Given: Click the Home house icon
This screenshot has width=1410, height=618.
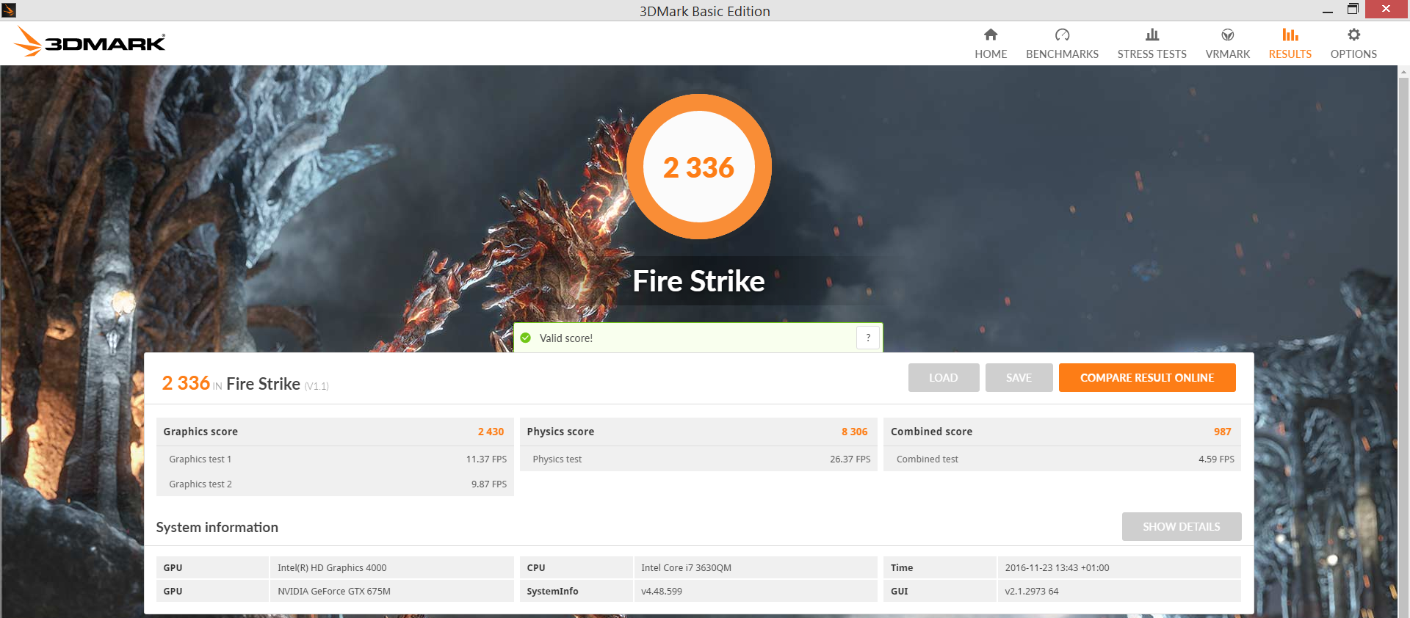Looking at the screenshot, I should [x=991, y=34].
